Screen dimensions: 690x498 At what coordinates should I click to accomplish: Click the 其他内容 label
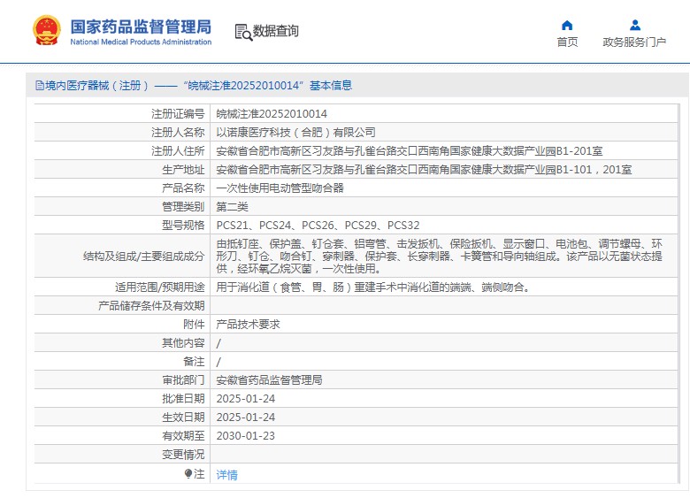pyautogui.click(x=183, y=342)
